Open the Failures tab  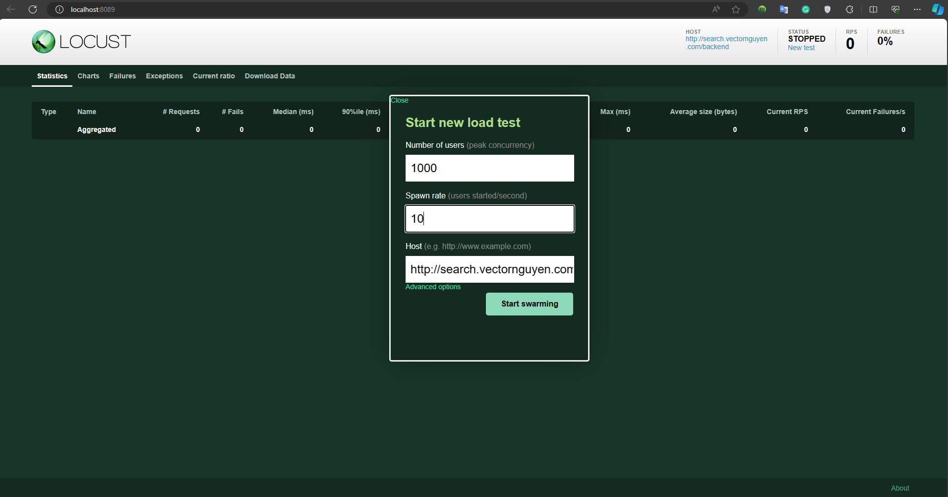122,76
